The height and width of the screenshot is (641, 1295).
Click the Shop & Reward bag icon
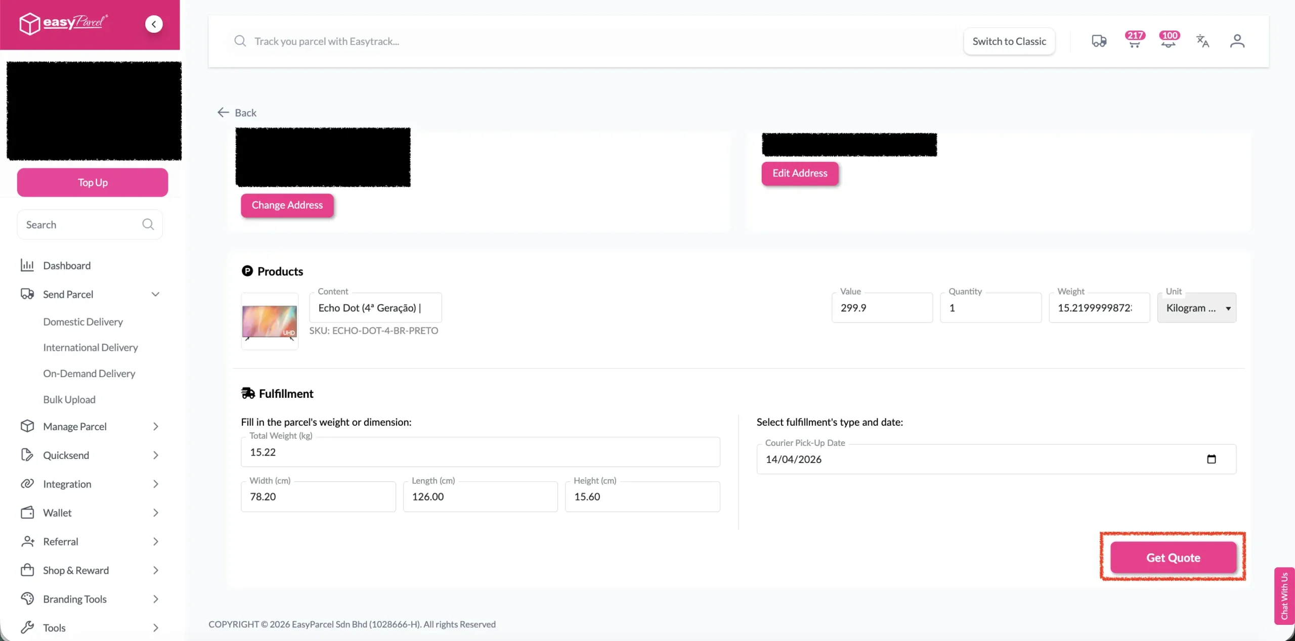click(27, 570)
